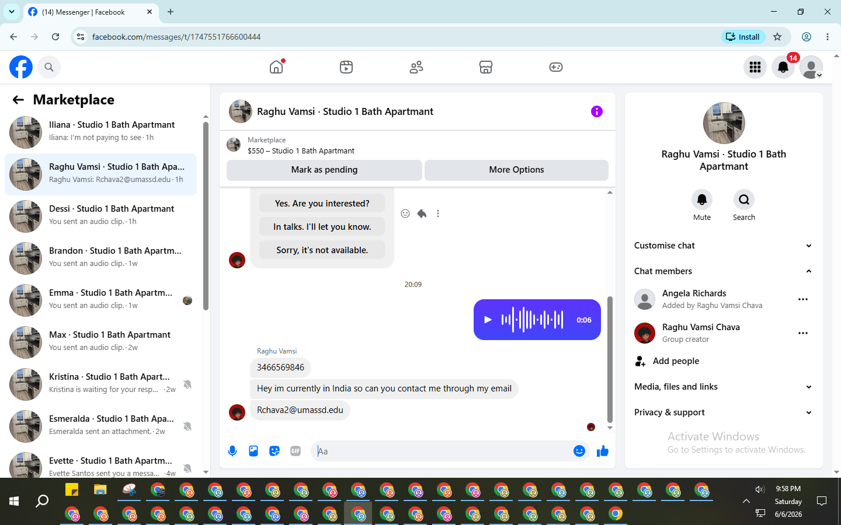Focus the message text input field
Screen dimensions: 841x525
tap(444, 451)
